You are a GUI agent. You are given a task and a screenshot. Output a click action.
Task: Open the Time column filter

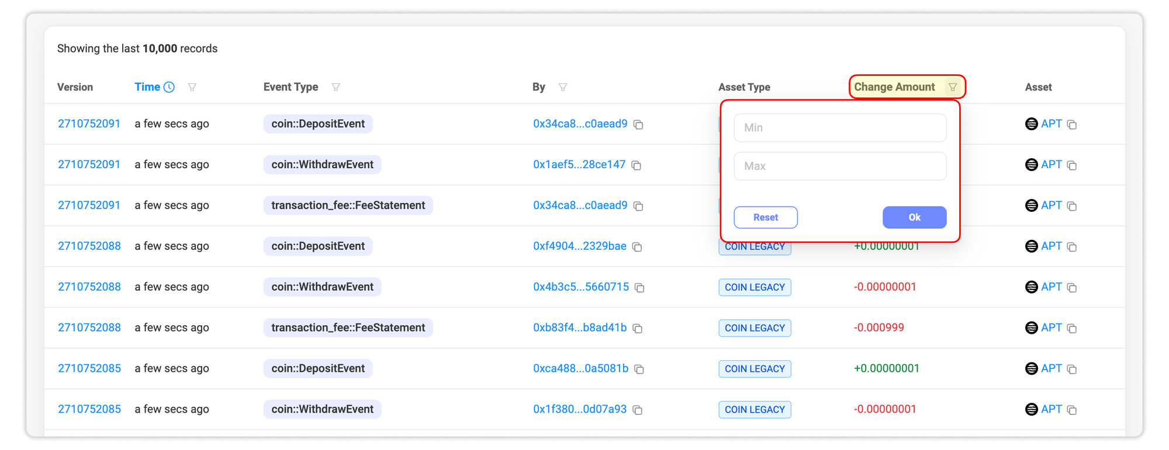click(x=192, y=87)
